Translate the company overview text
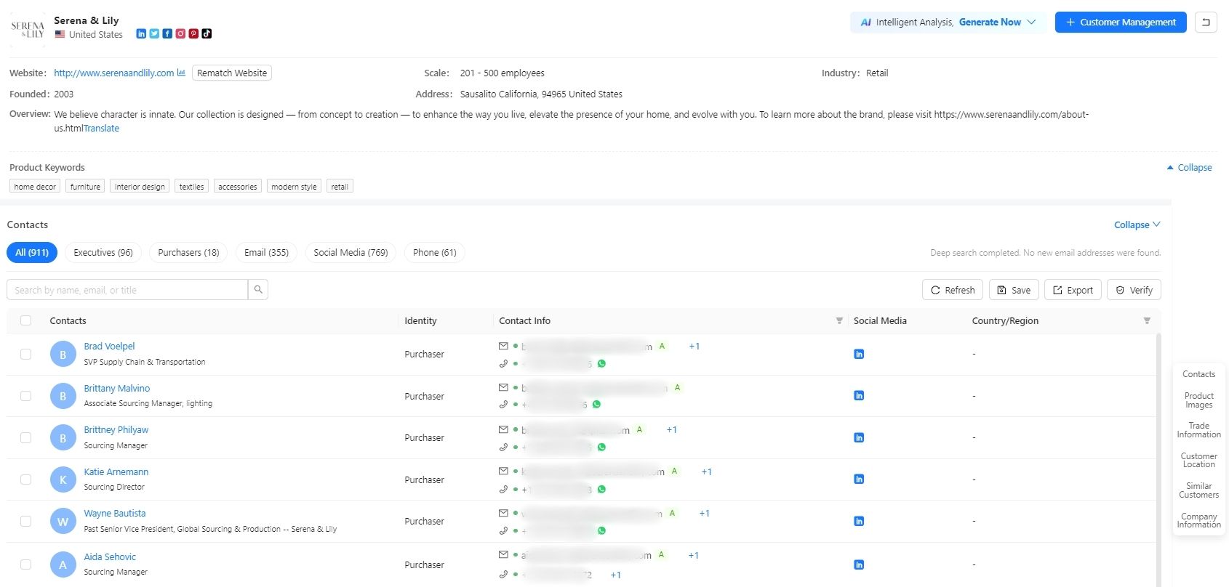This screenshot has width=1229, height=587. pos(101,129)
